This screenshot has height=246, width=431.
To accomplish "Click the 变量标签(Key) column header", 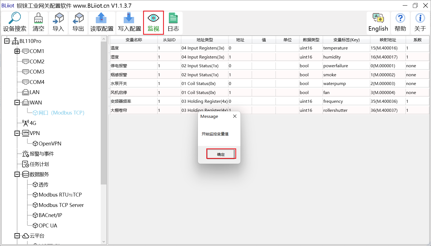I will coord(346,40).
